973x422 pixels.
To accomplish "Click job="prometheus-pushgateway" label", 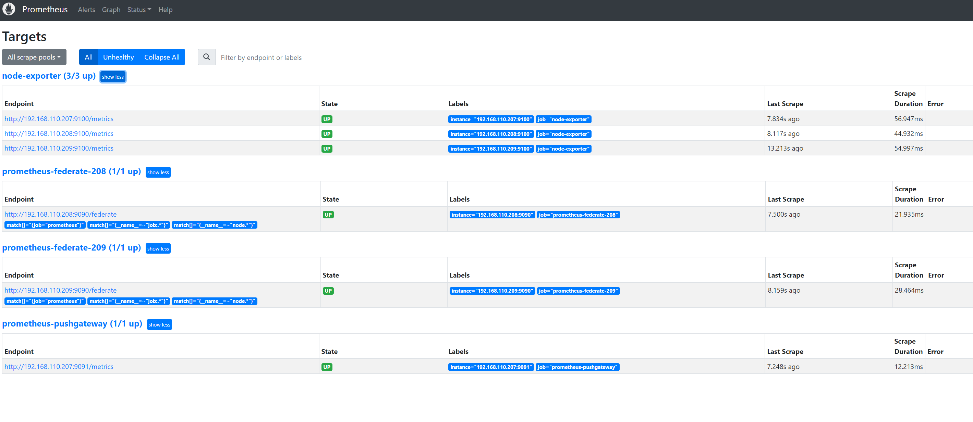I will click(577, 367).
